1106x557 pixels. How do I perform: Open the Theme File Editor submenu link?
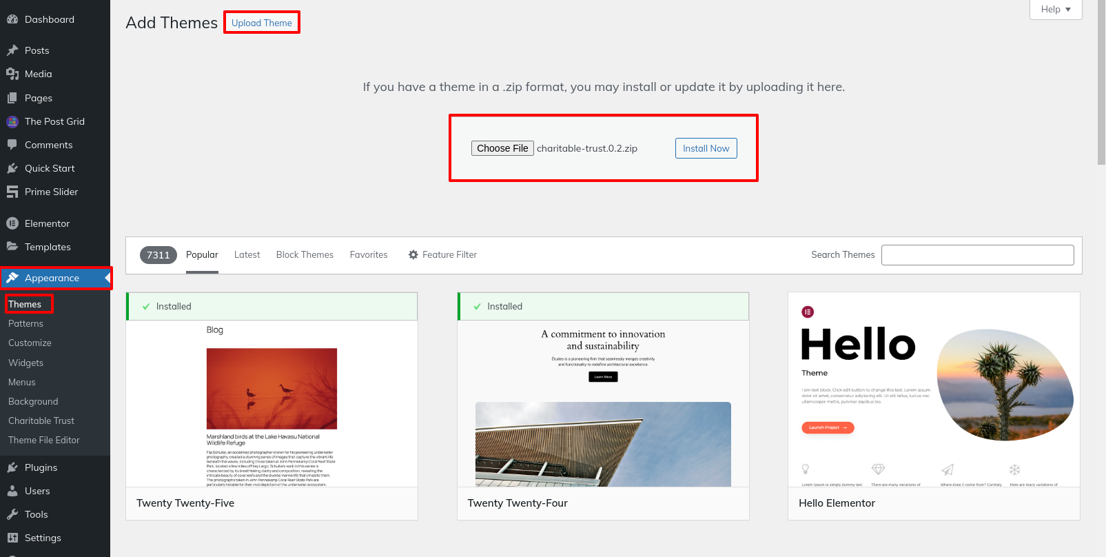(44, 440)
